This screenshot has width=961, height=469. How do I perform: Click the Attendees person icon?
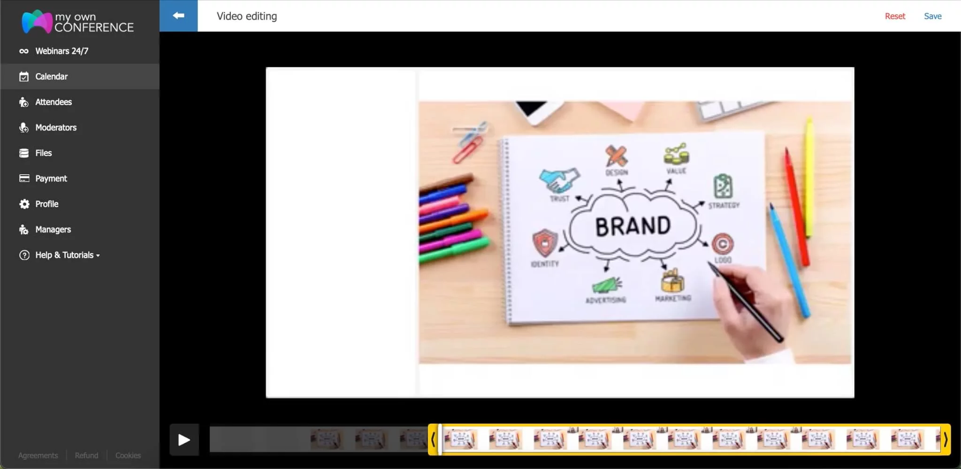(x=23, y=102)
